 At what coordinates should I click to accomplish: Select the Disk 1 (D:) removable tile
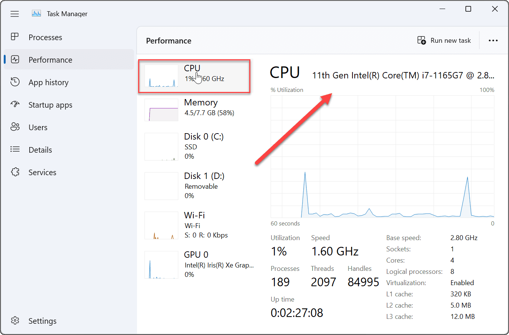(x=194, y=185)
